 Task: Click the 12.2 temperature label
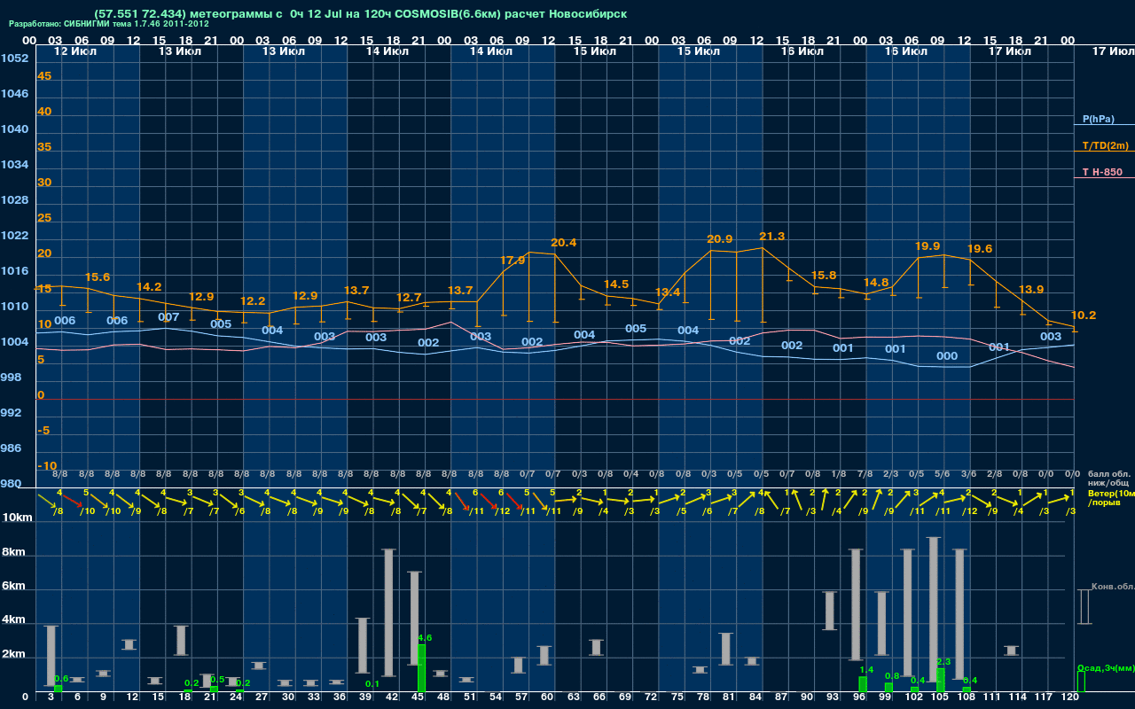click(x=253, y=301)
